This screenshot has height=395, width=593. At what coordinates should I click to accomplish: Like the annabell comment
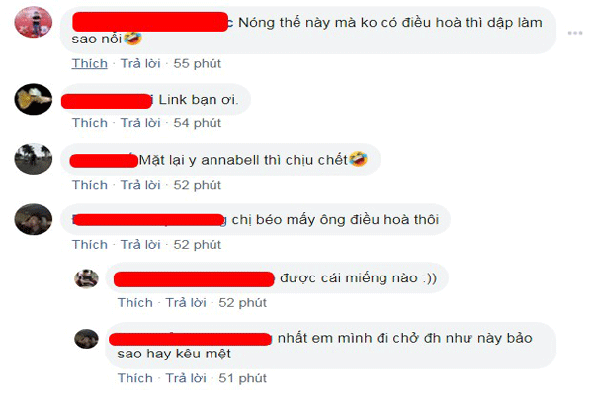click(x=90, y=185)
